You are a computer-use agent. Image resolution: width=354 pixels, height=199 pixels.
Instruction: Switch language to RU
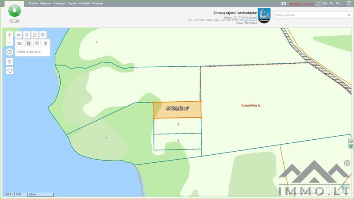click(x=338, y=4)
